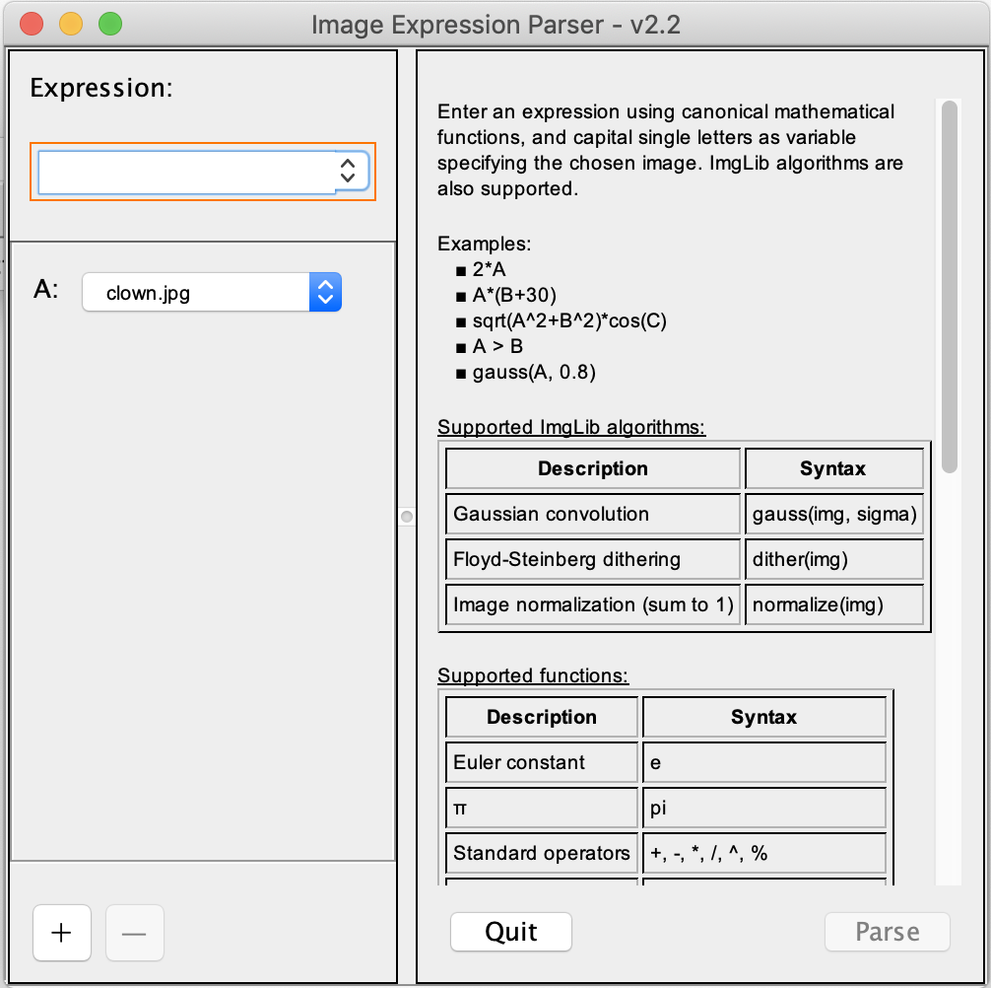Click the Gaussian convolution description cell
Image resolution: width=991 pixels, height=988 pixels.
(592, 514)
